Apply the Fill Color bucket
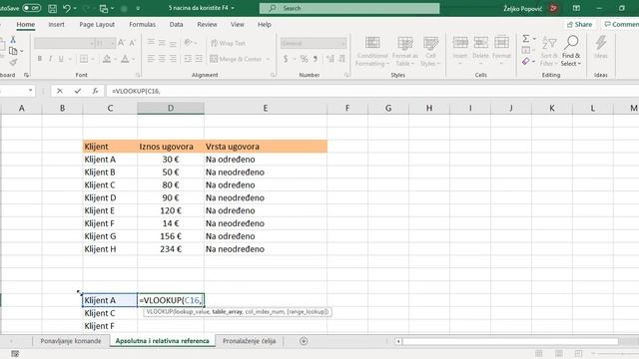Image resolution: width=639 pixels, height=359 pixels. pyautogui.click(x=107, y=59)
